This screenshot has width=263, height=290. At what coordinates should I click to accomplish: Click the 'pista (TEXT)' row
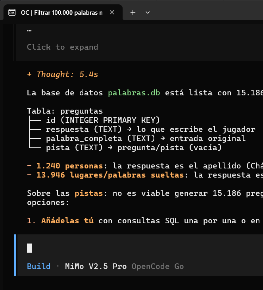134,148
